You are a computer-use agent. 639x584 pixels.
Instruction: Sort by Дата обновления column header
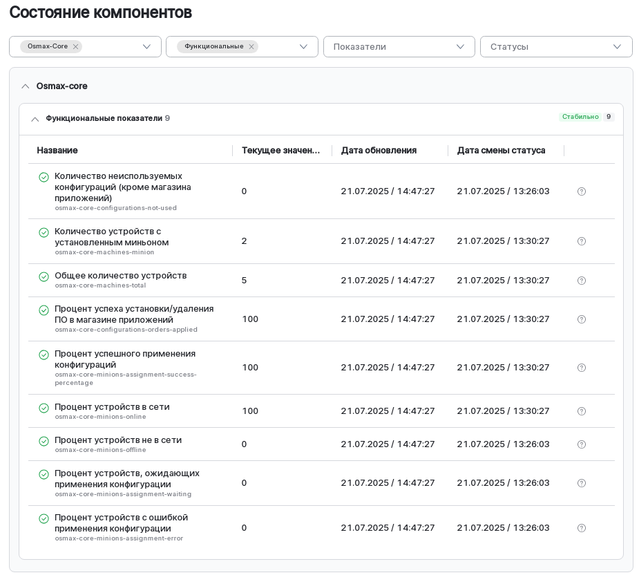[379, 150]
